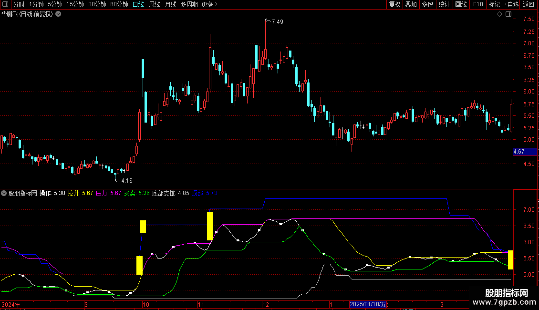This screenshot has height=310, width=539.
Task: Toggle the right side panel icon near 7.50
Action: [x=508, y=14]
